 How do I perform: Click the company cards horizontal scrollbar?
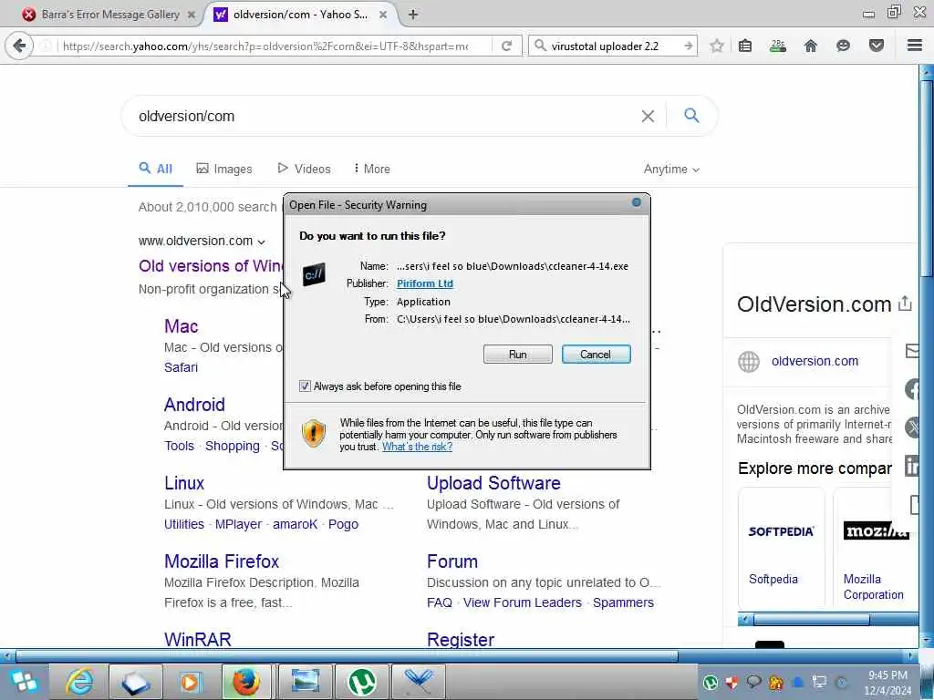point(811,620)
